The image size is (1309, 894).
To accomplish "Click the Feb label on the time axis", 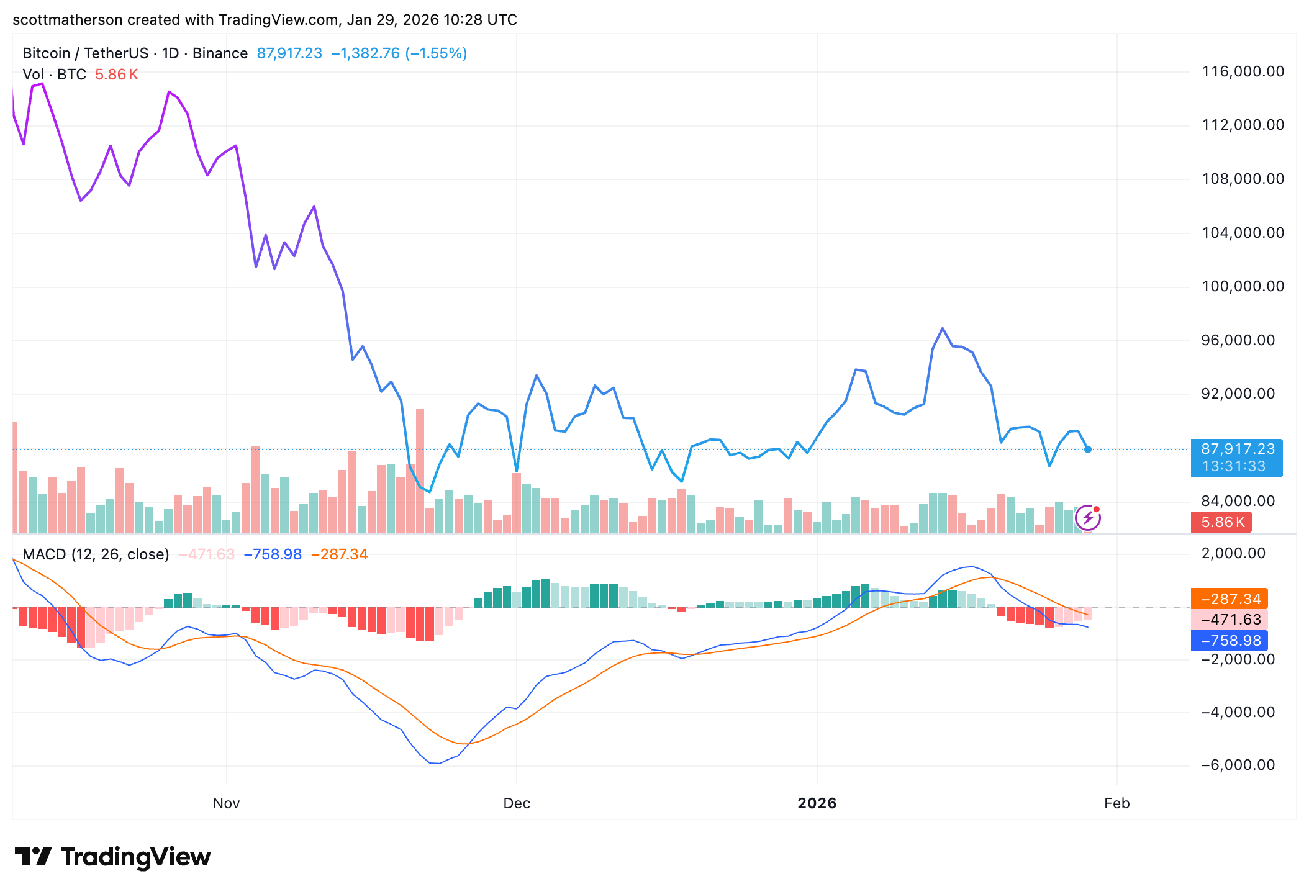I will pyautogui.click(x=1116, y=803).
